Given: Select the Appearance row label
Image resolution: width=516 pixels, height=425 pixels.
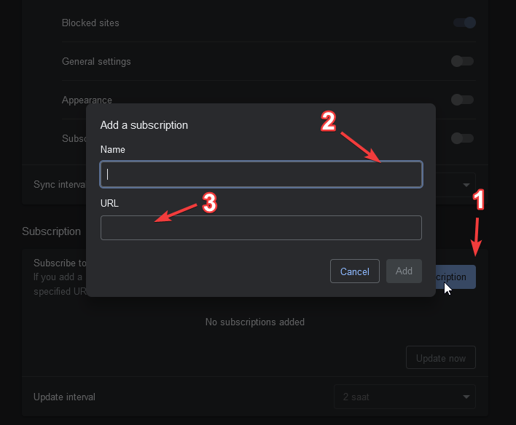Looking at the screenshot, I should point(87,100).
